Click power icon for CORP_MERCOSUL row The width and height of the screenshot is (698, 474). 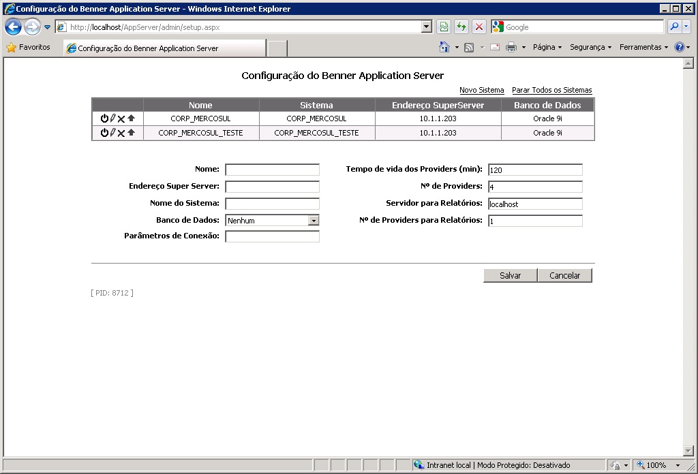point(104,118)
